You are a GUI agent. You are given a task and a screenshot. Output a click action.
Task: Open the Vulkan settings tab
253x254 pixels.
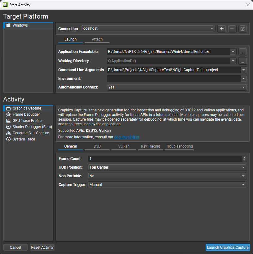click(x=124, y=146)
